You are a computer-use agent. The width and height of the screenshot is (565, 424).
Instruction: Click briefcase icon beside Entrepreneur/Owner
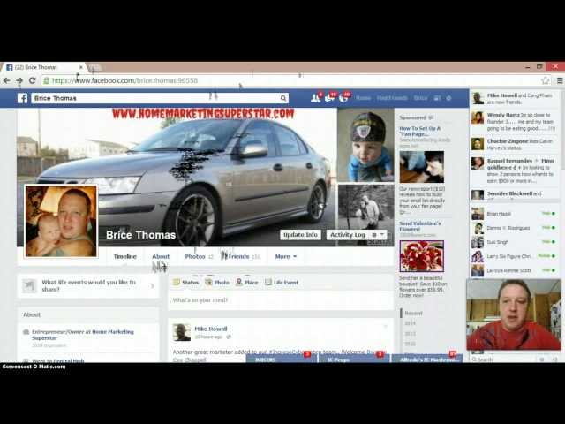[x=26, y=332]
